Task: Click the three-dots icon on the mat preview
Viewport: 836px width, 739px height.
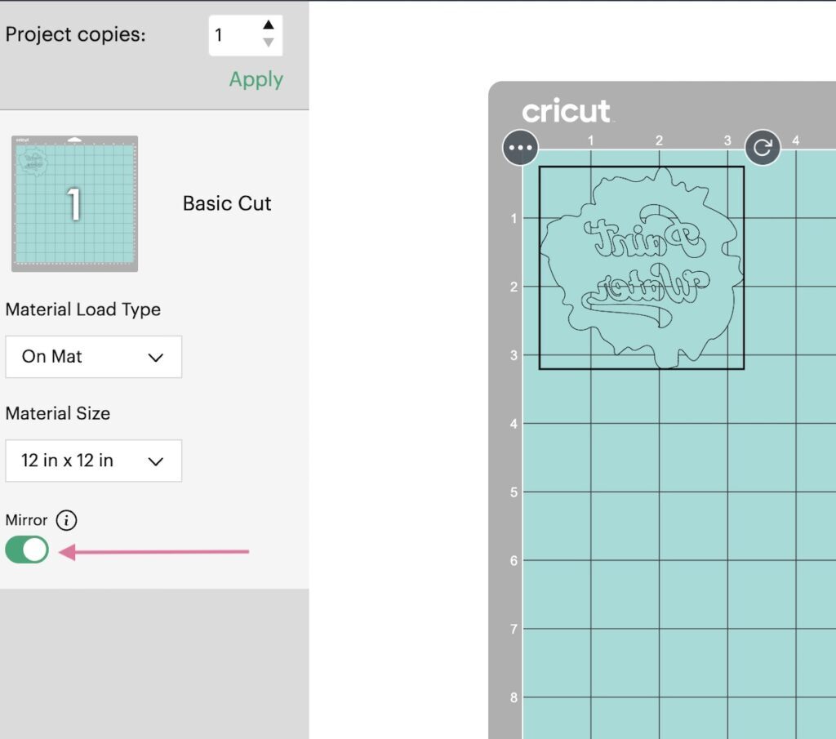Action: [x=520, y=148]
